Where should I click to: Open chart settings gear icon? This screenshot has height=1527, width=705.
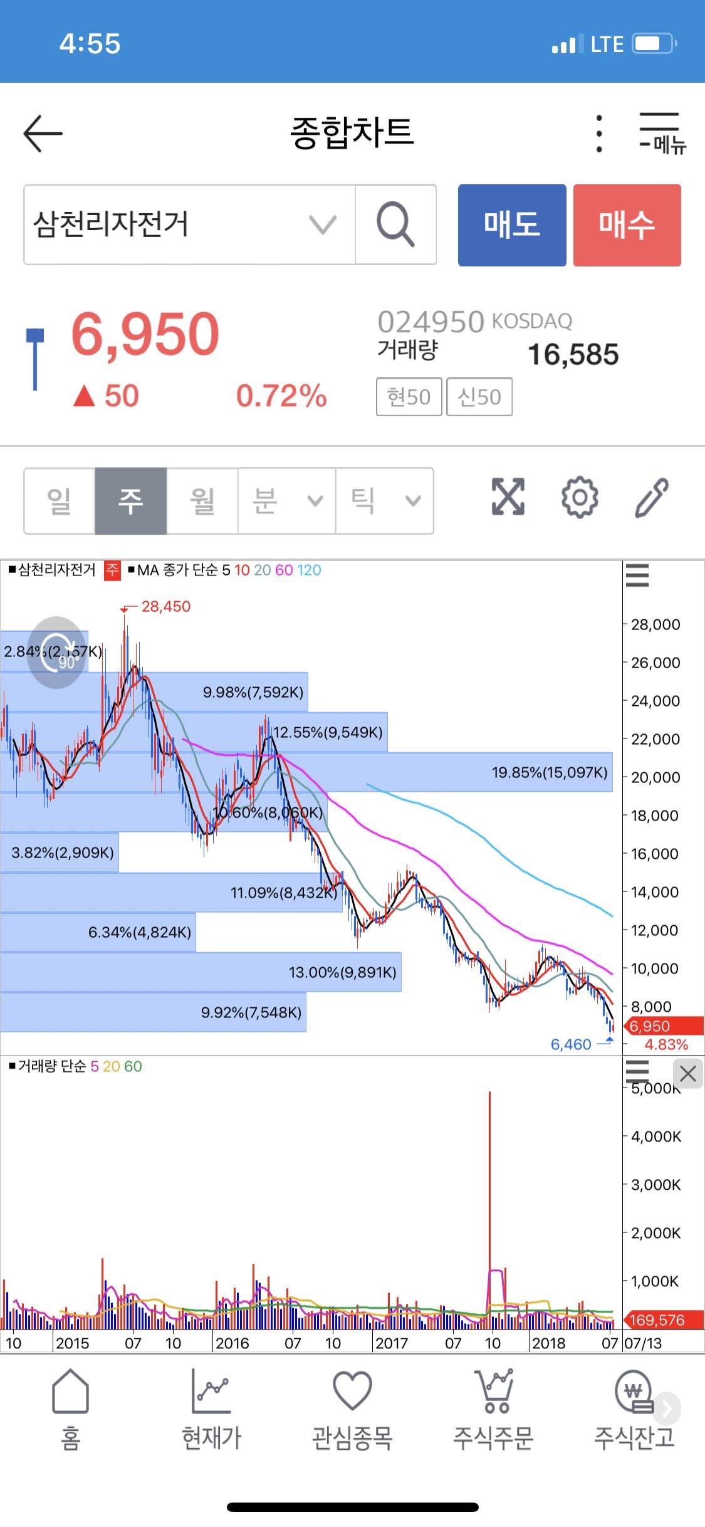tap(579, 497)
